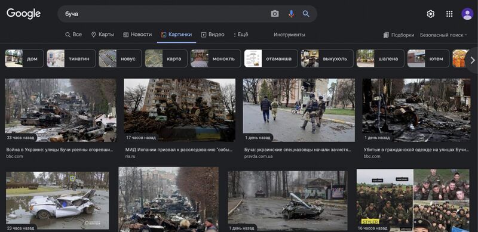Click the Подборки bookmark icon
Screen dimensions: 478x232
pos(386,35)
